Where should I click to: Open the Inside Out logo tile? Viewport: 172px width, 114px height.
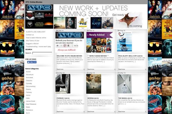[x=30, y=24]
